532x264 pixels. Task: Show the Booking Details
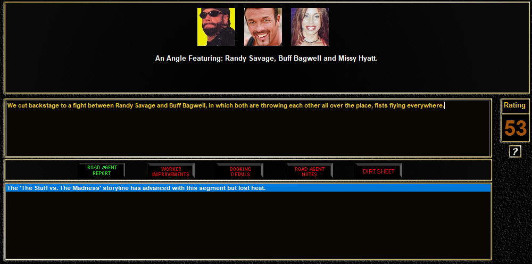point(240,171)
